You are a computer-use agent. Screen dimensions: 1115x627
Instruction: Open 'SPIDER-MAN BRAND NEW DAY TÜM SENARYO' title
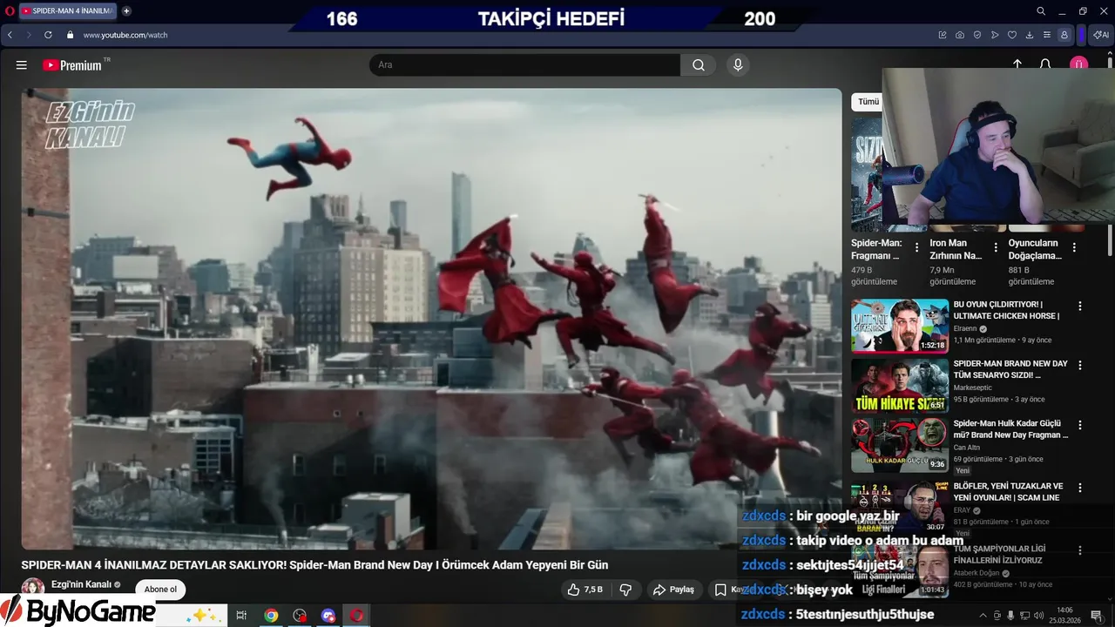(x=1010, y=369)
